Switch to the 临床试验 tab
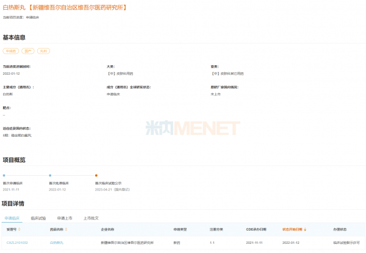Image resolution: width=366 pixels, height=253 pixels. pyautogui.click(x=38, y=218)
